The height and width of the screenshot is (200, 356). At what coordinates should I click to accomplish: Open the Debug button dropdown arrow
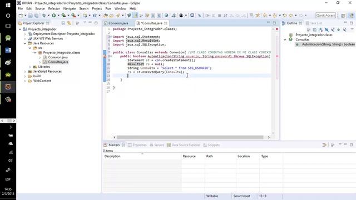click(48, 16)
